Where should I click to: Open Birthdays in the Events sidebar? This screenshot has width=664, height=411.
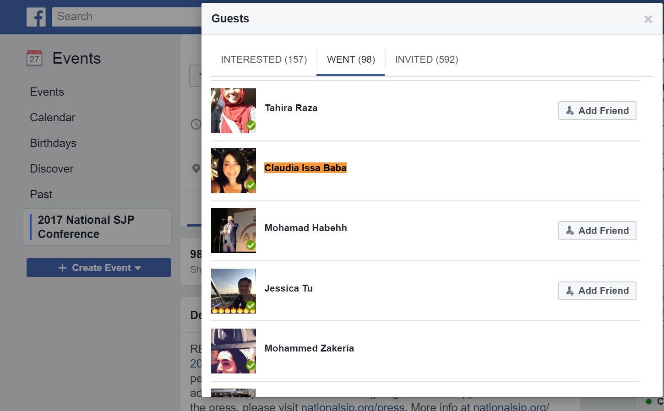pos(53,143)
